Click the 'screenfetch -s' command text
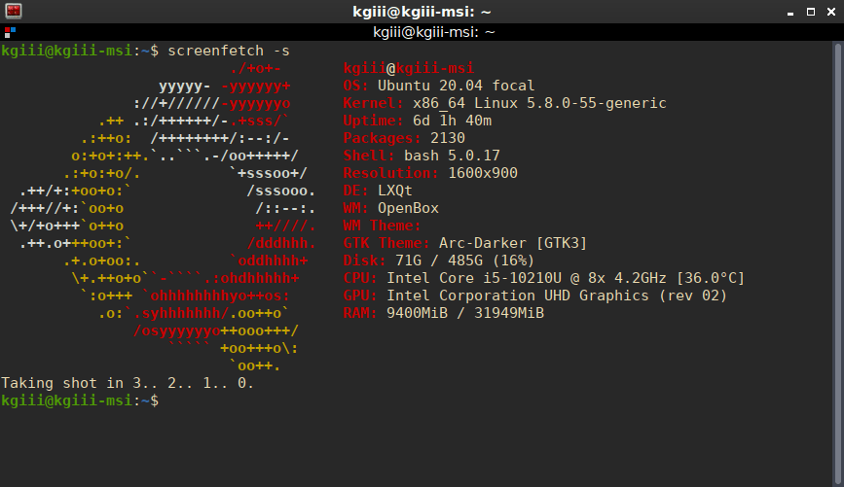The width and height of the screenshot is (844, 487). pos(229,52)
